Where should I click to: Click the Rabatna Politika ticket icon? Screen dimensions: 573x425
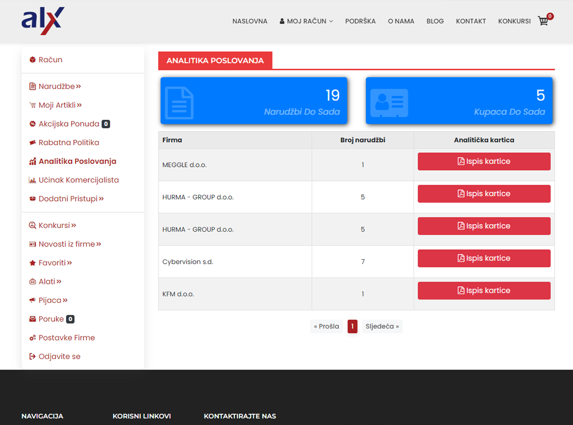point(32,142)
